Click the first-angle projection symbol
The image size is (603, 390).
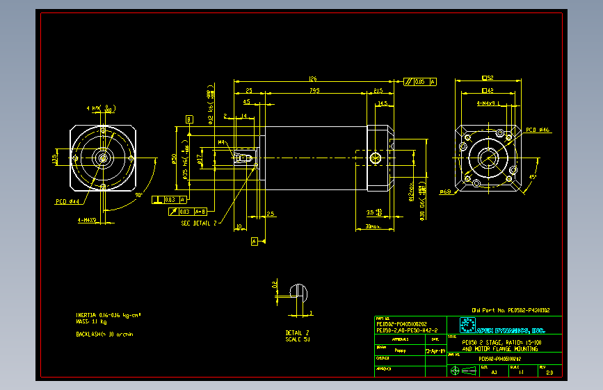point(463,371)
